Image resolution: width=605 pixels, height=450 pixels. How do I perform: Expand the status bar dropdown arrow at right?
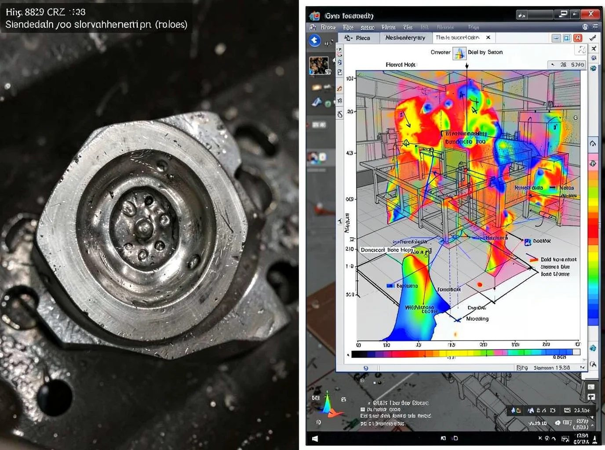pos(583,367)
